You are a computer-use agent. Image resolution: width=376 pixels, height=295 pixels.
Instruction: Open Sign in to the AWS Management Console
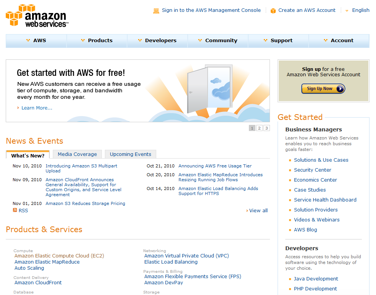[x=211, y=10]
